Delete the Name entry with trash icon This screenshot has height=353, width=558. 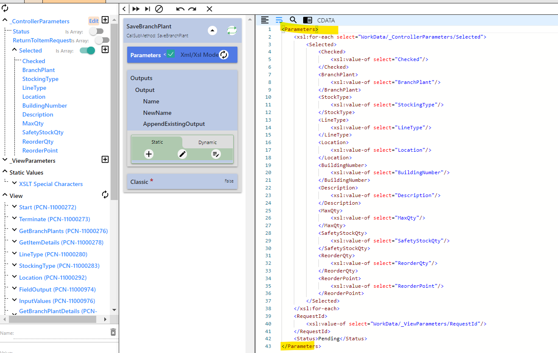click(113, 332)
